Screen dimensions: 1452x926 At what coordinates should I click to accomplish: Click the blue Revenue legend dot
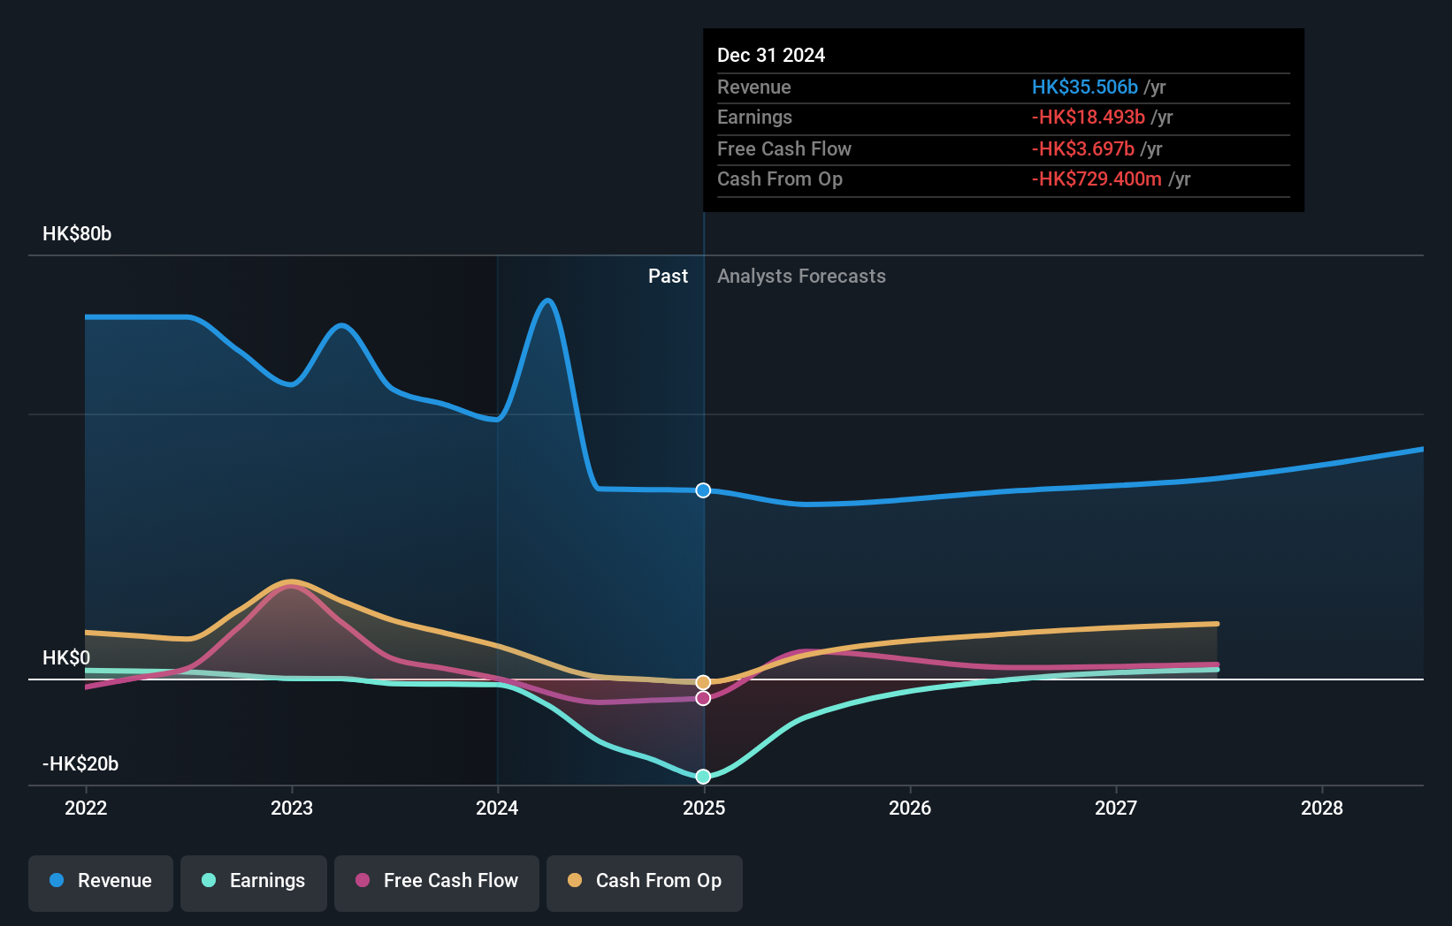(x=55, y=881)
